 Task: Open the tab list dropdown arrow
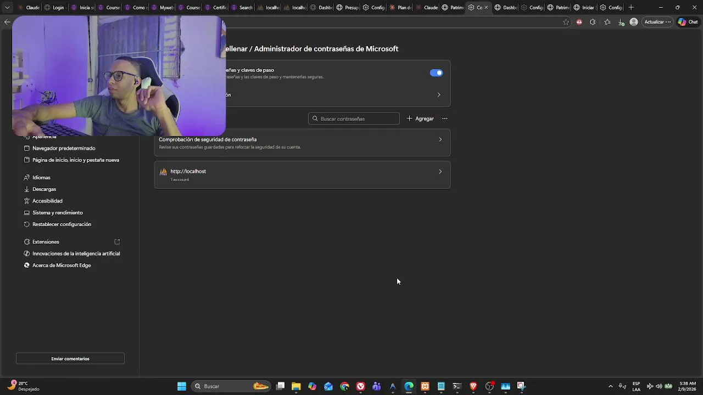coord(7,8)
